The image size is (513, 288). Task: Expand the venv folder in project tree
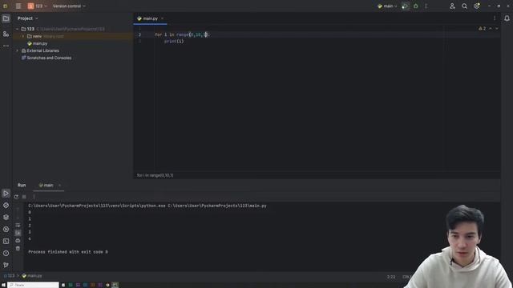pyautogui.click(x=23, y=36)
